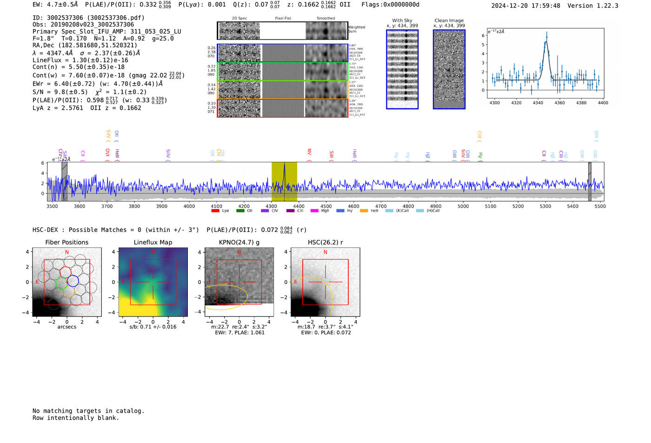651x443 pixels.
Task: Click the m:18.7 re:3.7" s:4.1" caption
Action: (325, 327)
